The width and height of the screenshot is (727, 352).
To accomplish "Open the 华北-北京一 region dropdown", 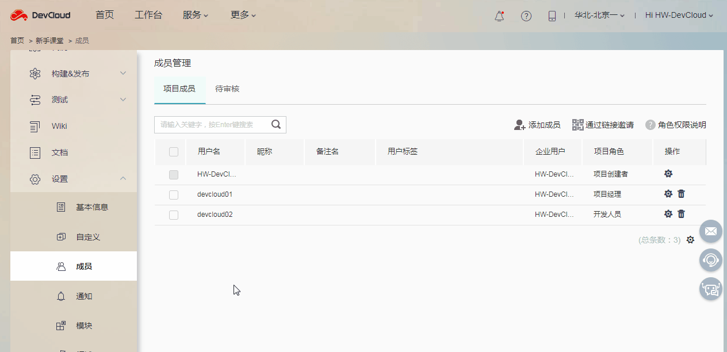I will [599, 16].
